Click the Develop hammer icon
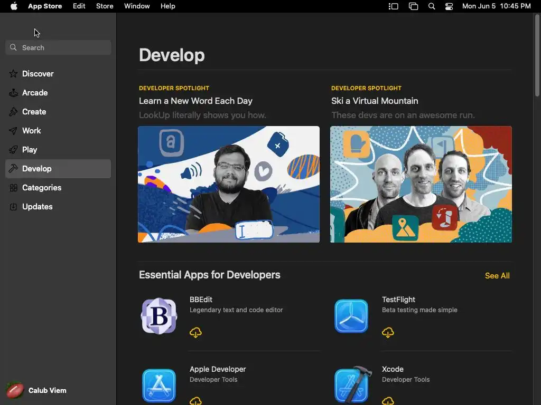The image size is (541, 405). coord(13,168)
